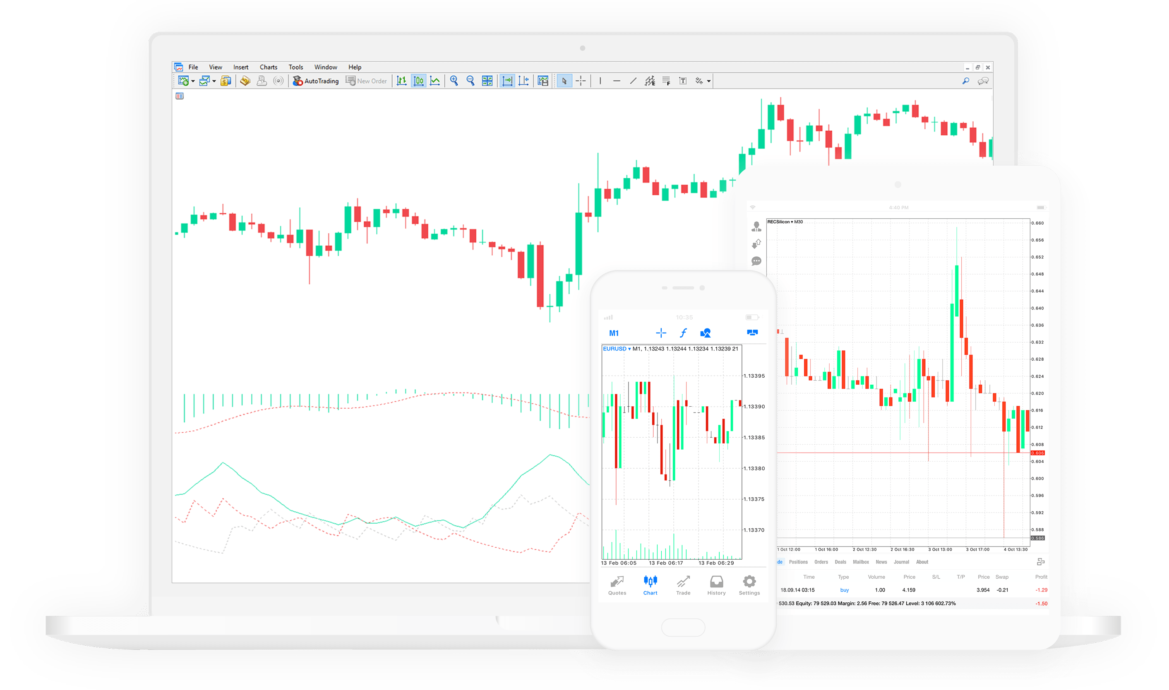Tap the tablet panel layout icon
The image size is (1169, 690).
(1041, 562)
